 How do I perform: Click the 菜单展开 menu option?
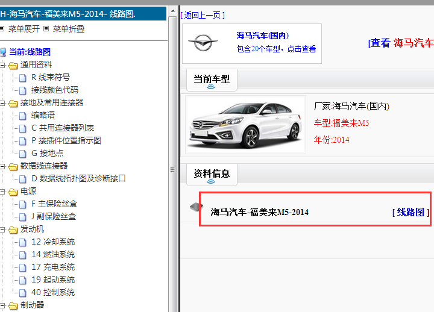click(24, 29)
